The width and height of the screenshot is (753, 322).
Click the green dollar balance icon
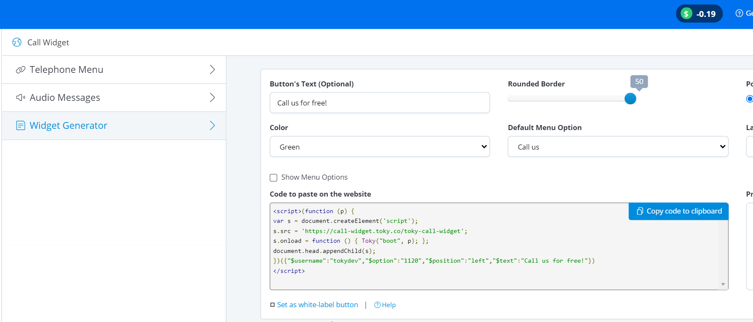click(686, 14)
